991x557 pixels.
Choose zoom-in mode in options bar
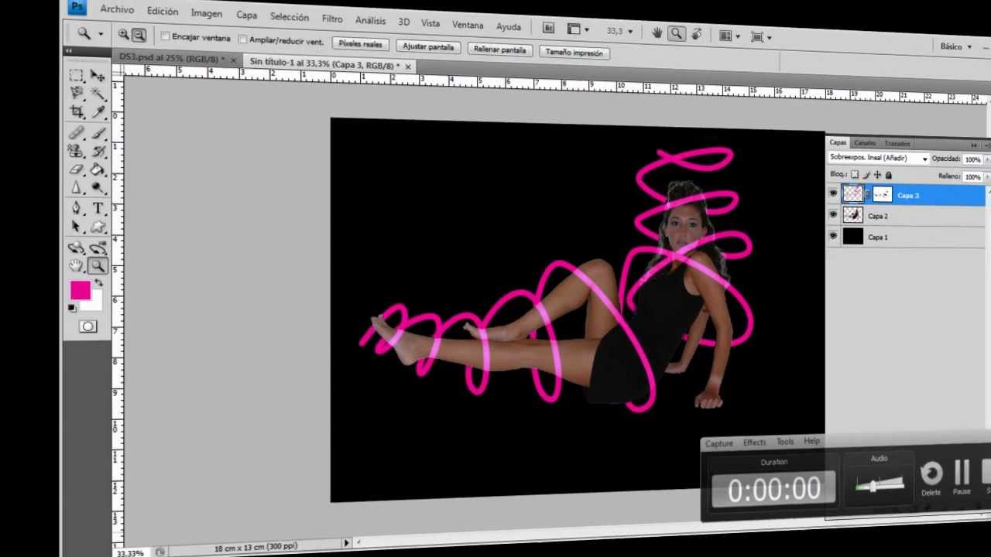click(123, 34)
